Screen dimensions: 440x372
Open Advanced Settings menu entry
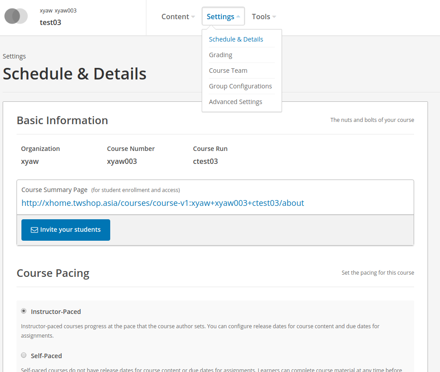pos(236,102)
